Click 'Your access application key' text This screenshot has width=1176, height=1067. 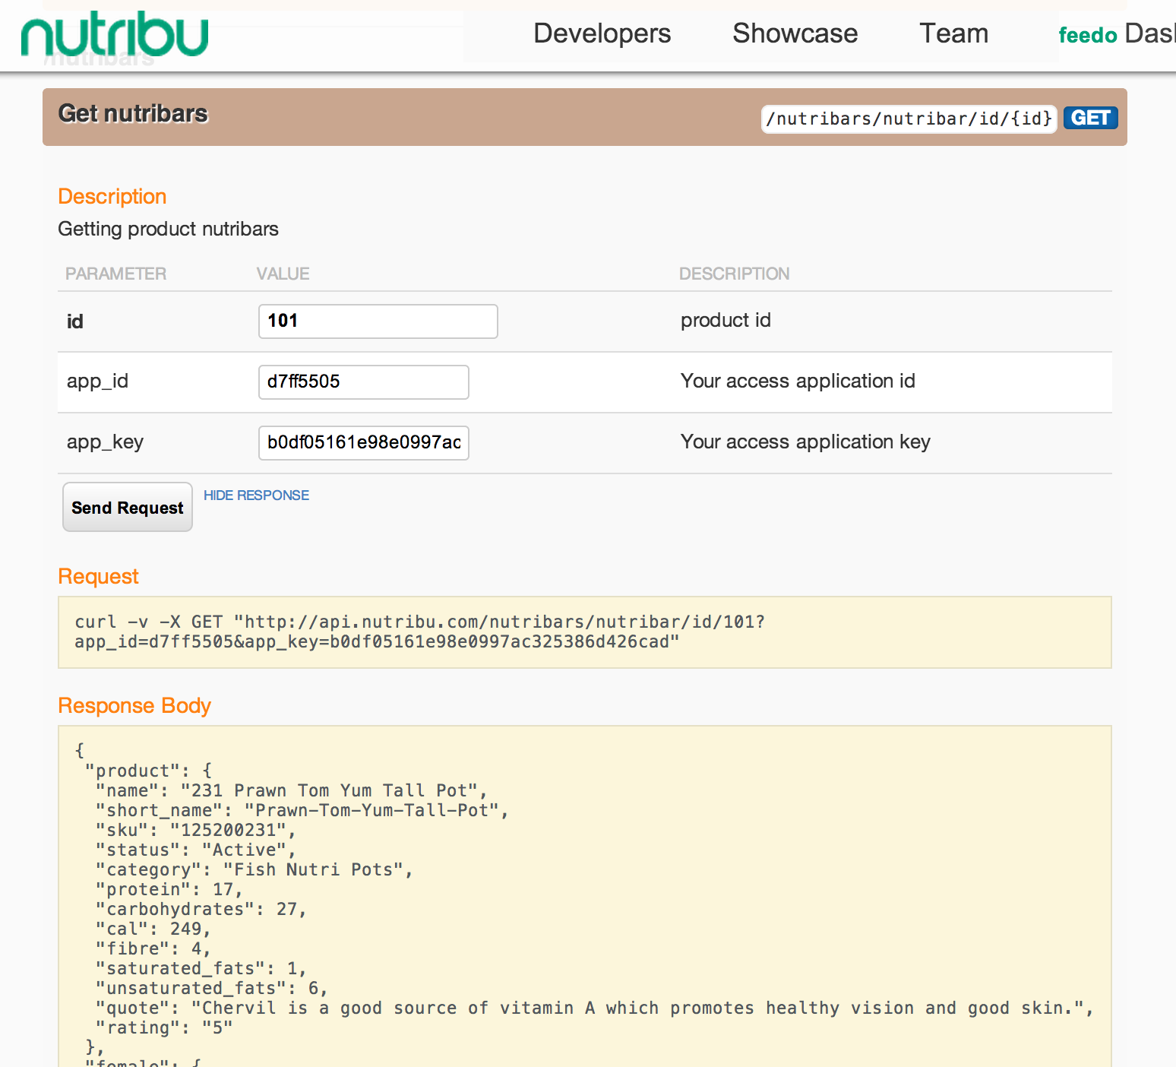(805, 442)
